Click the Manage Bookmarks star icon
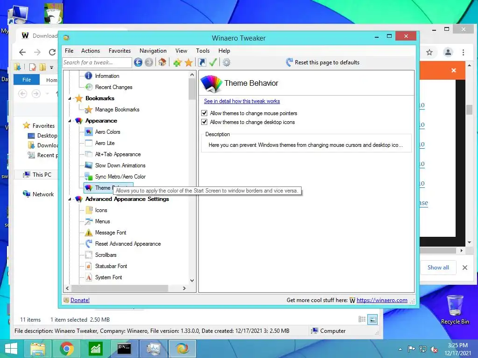The width and height of the screenshot is (478, 358). click(x=89, y=109)
